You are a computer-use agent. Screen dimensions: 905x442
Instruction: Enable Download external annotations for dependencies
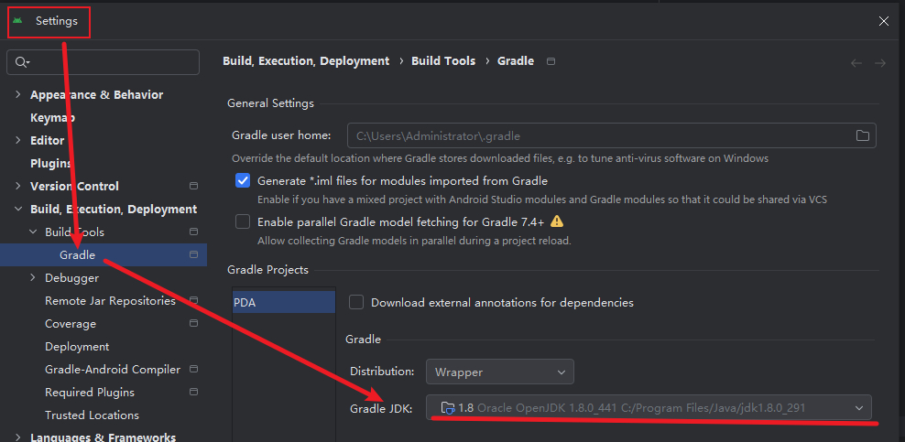pyautogui.click(x=356, y=302)
